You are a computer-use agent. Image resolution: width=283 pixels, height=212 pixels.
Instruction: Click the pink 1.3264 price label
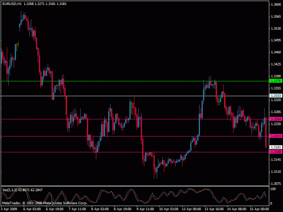[276, 119]
